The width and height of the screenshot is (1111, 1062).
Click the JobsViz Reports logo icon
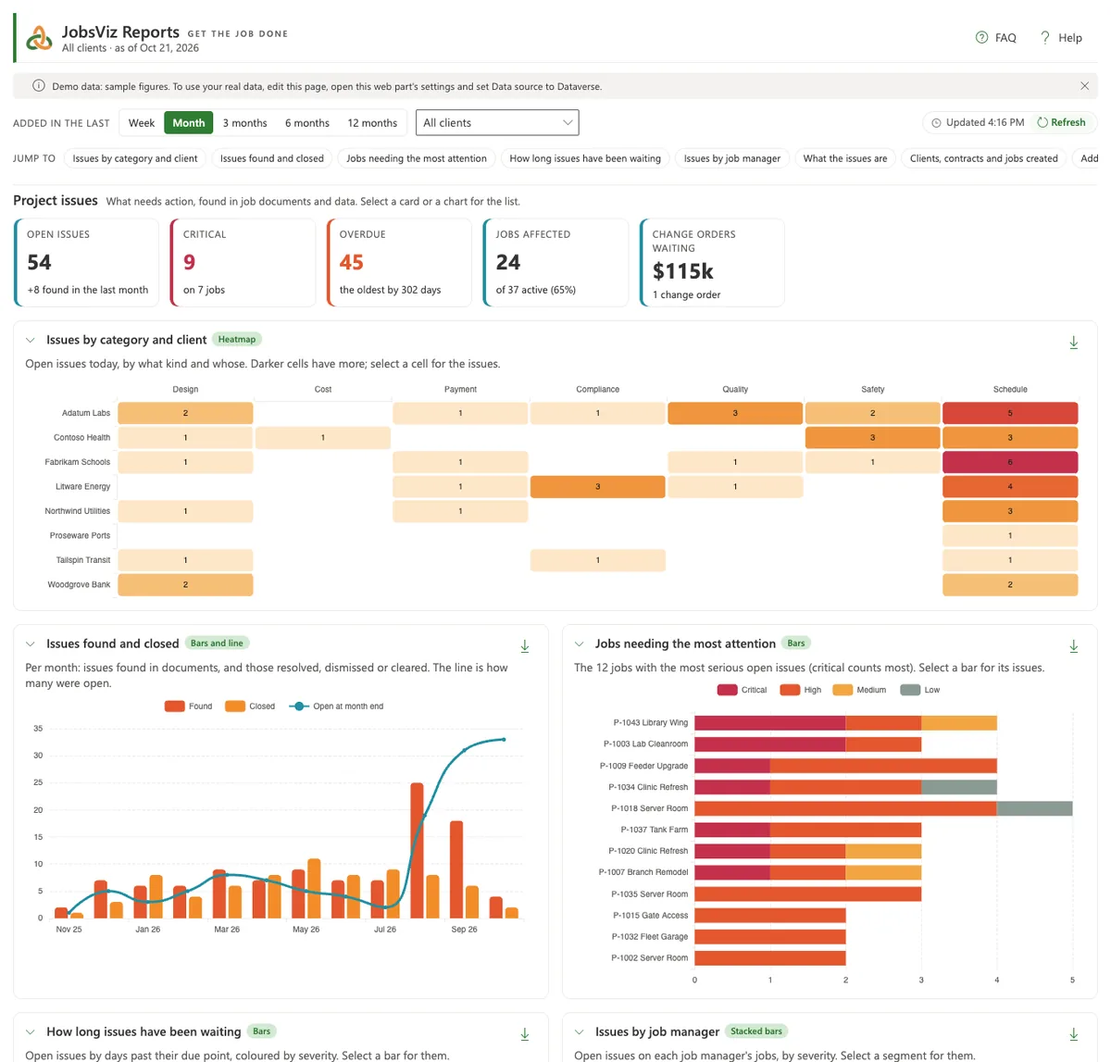(39, 38)
